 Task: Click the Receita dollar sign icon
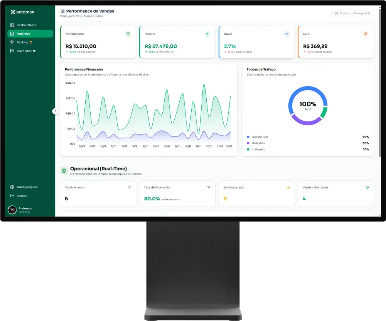tap(207, 34)
